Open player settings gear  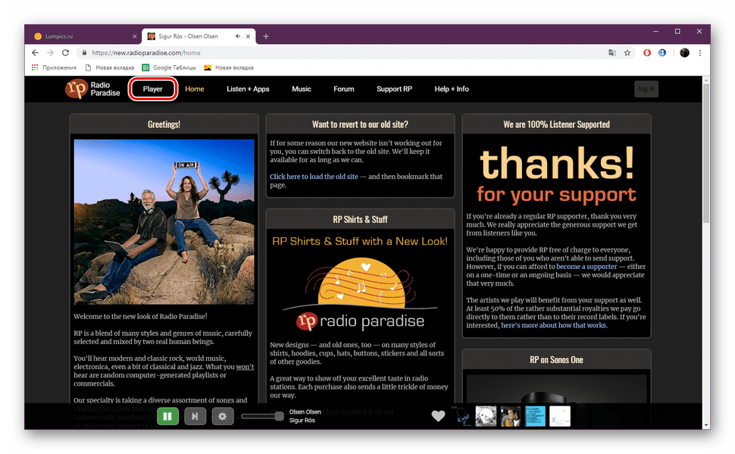tap(222, 415)
